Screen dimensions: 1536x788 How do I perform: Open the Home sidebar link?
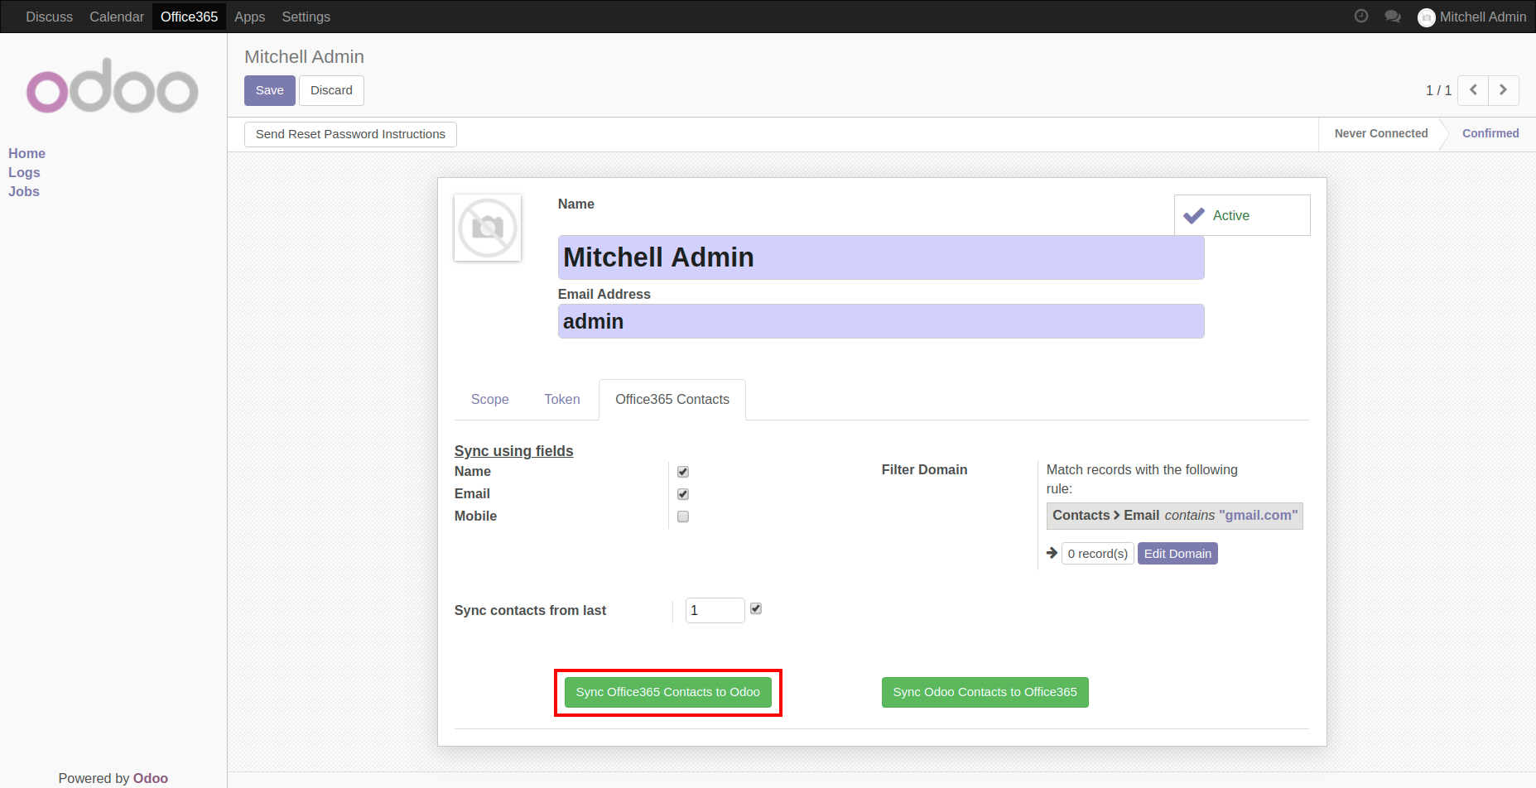26,153
